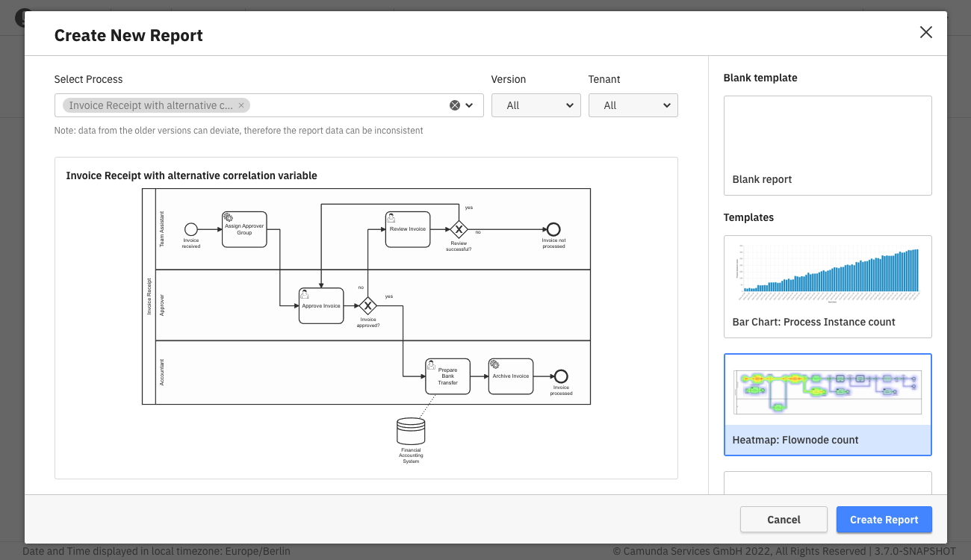Click the user icon on Review Invoice task

(391, 217)
